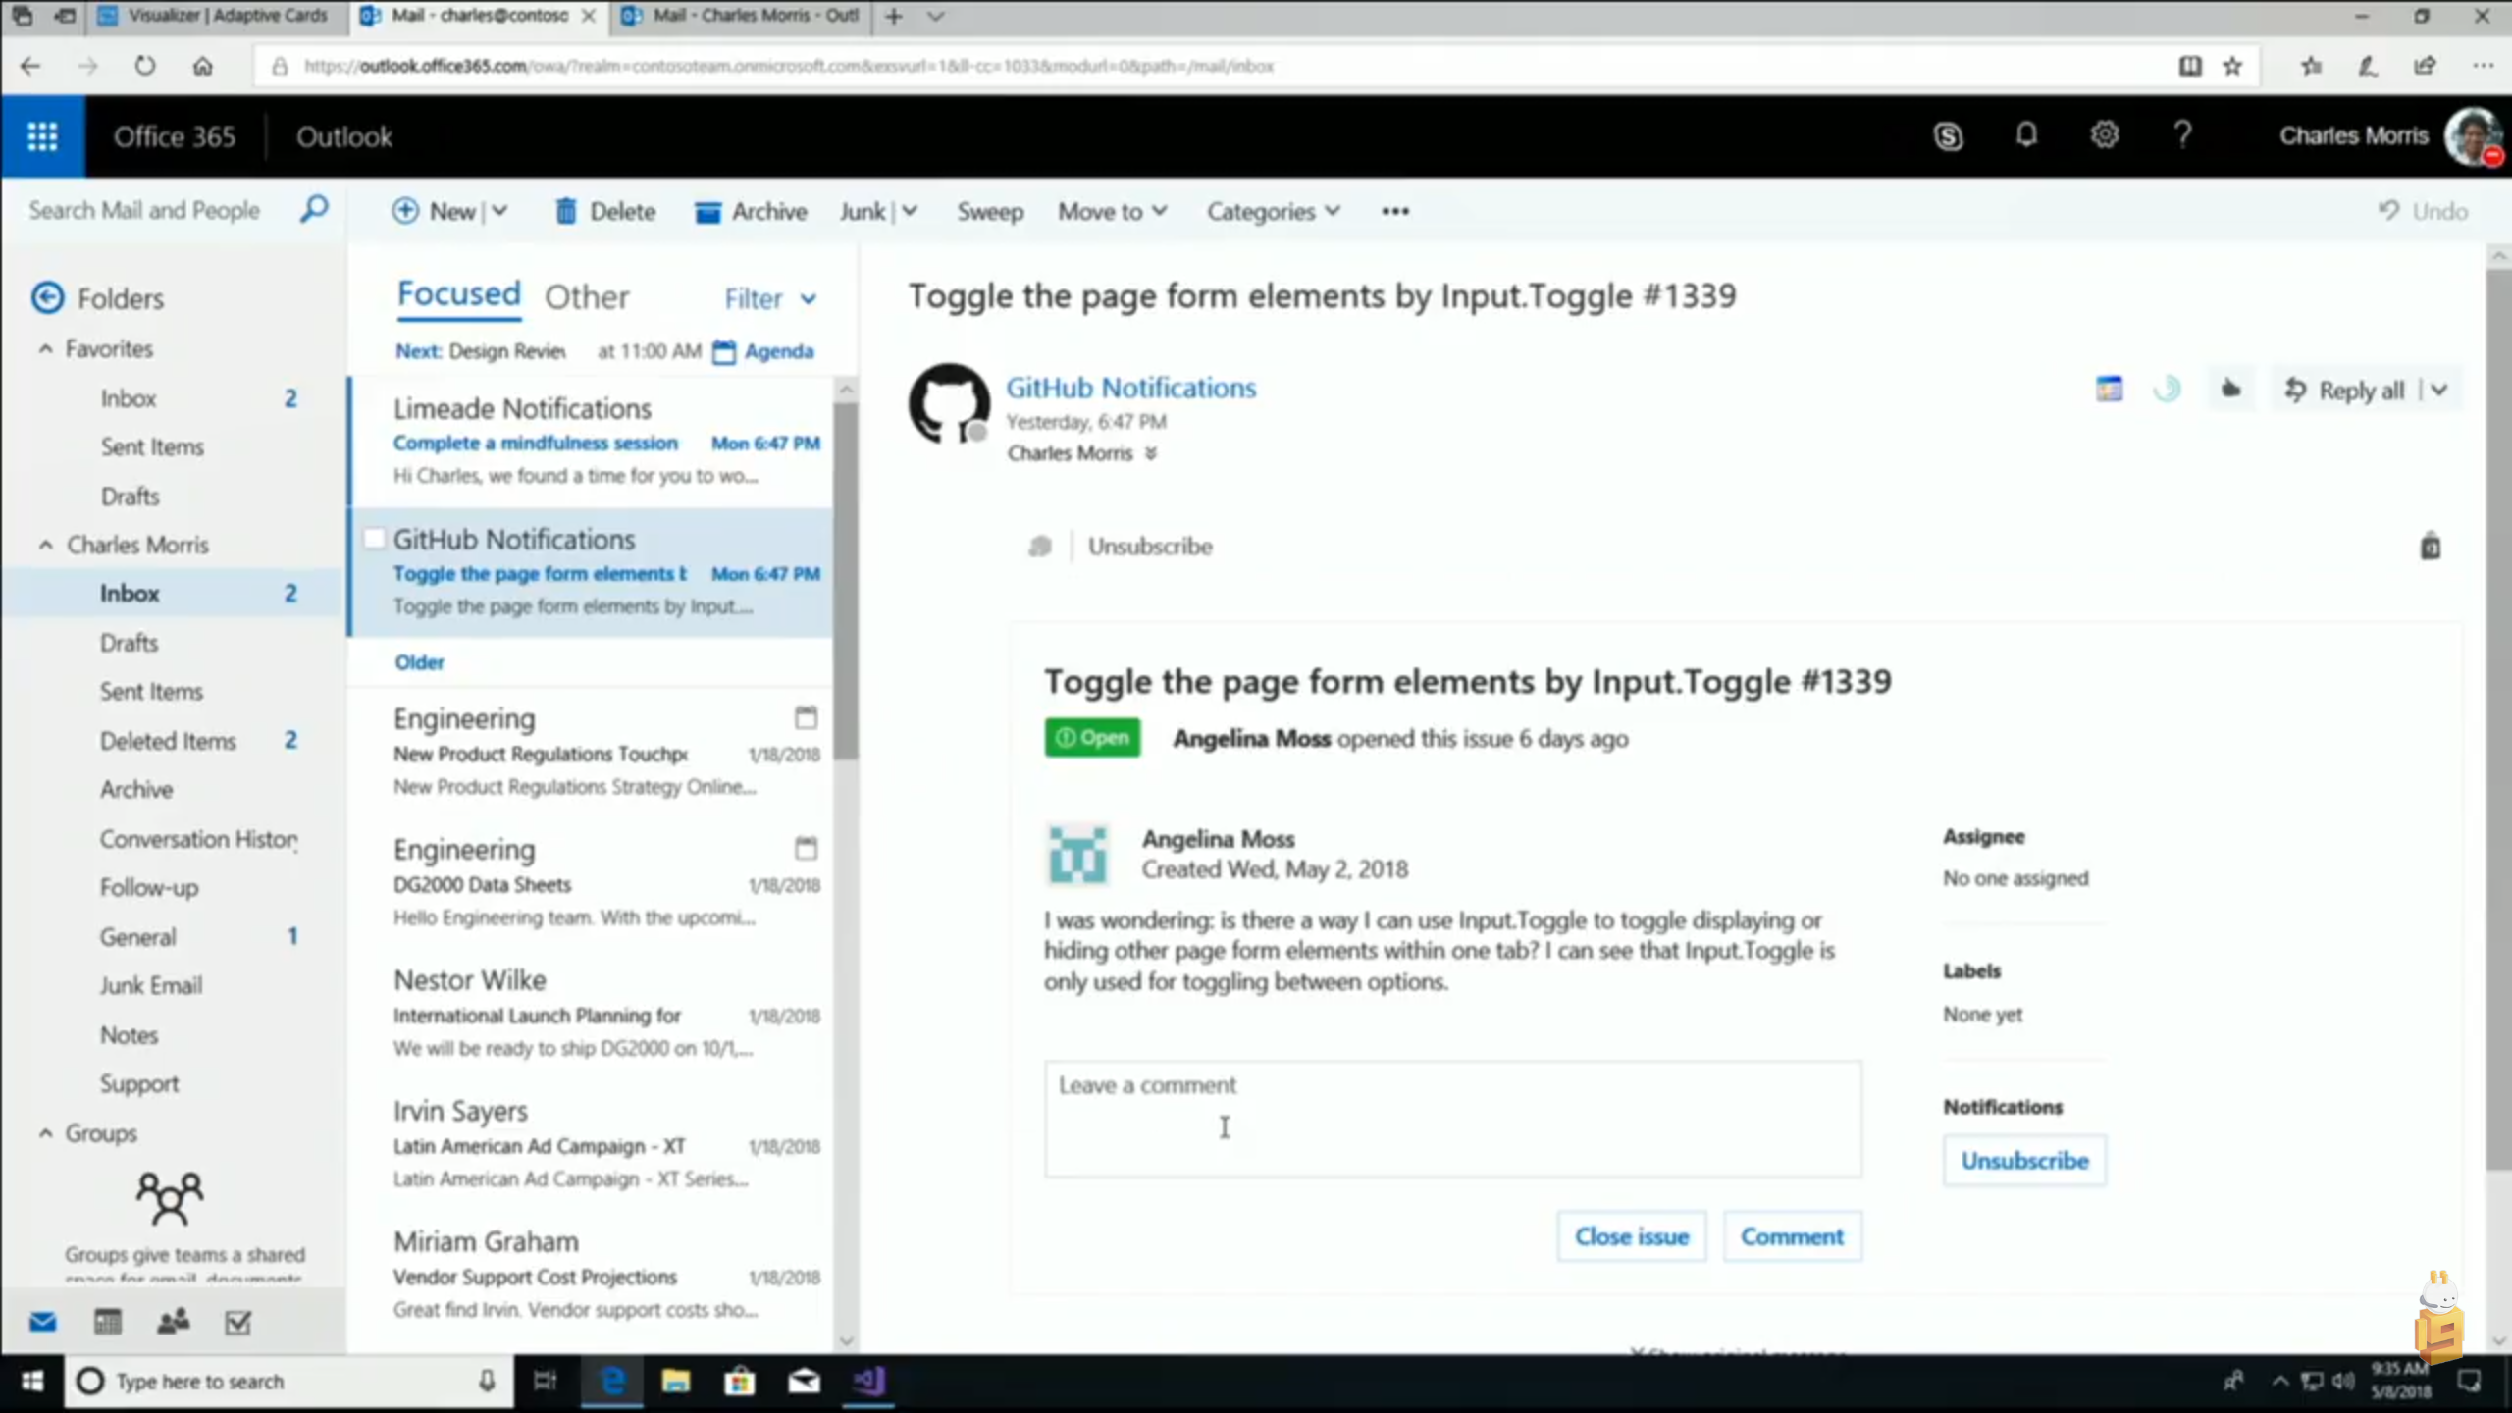Screen dimensions: 2512x1413
Task: Switch to People module in bottom navigation
Action: click(x=173, y=1322)
